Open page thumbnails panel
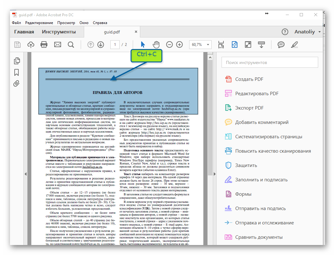The width and height of the screenshot is (335, 255). click(x=17, y=61)
